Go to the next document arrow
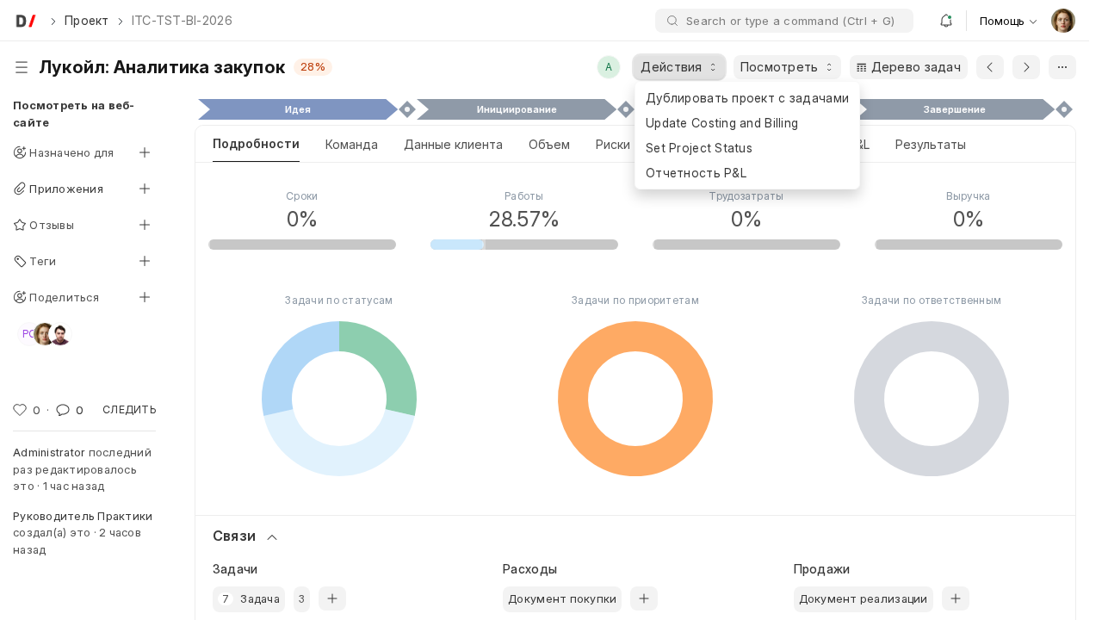The width and height of the screenshot is (1102, 620). (1026, 67)
